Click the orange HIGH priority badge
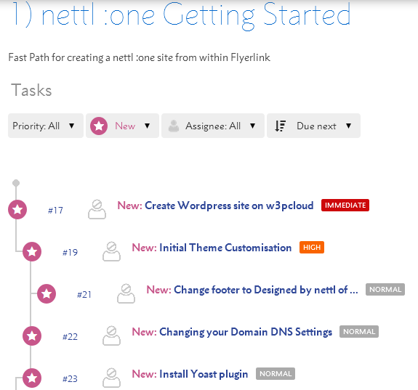The width and height of the screenshot is (418, 390). [312, 247]
